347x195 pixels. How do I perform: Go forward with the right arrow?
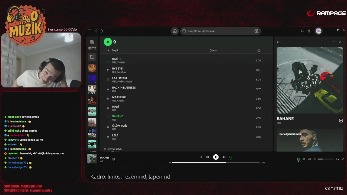pos(102,31)
